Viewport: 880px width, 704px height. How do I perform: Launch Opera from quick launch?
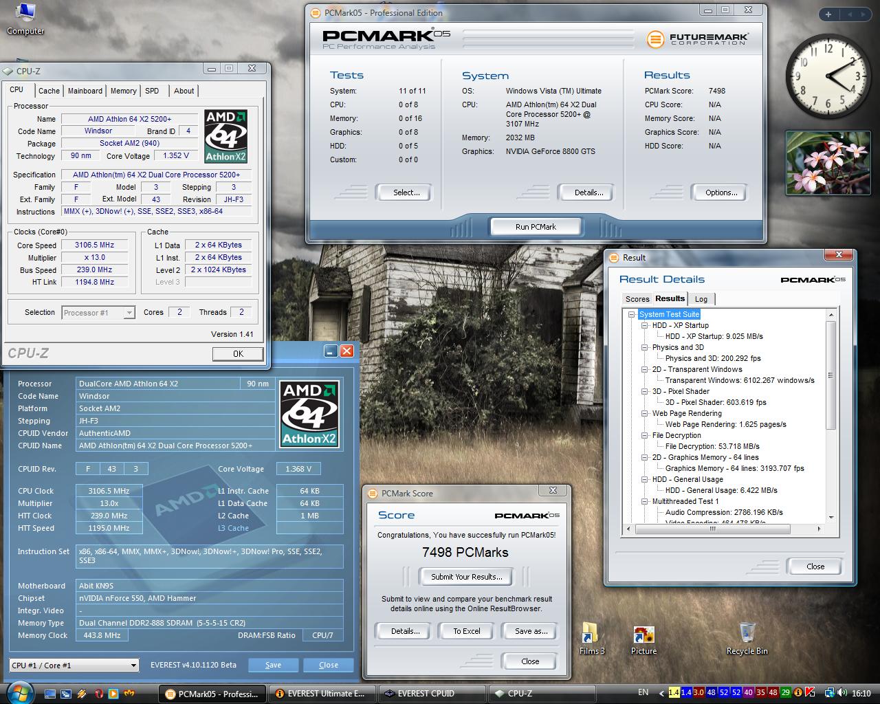pos(99,694)
